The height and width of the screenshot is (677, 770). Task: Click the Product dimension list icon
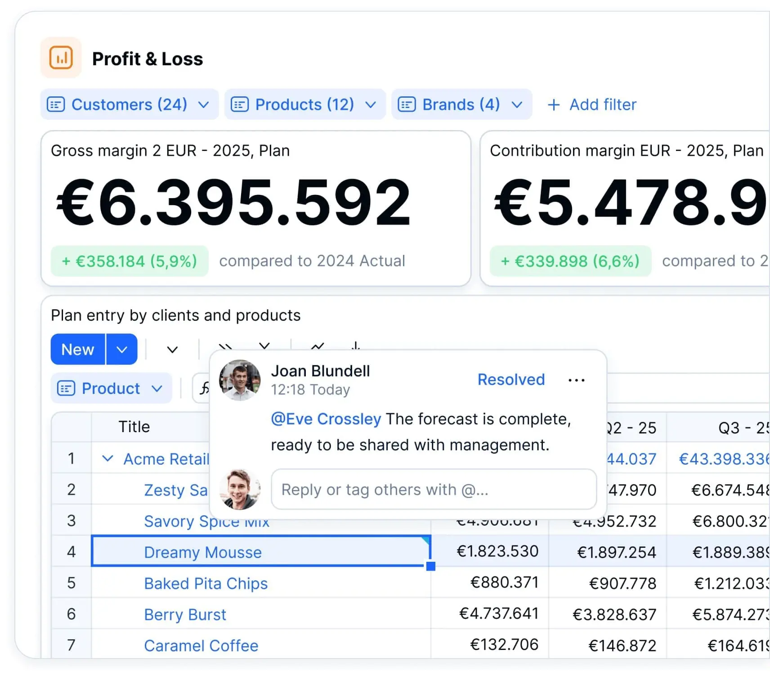(x=66, y=388)
